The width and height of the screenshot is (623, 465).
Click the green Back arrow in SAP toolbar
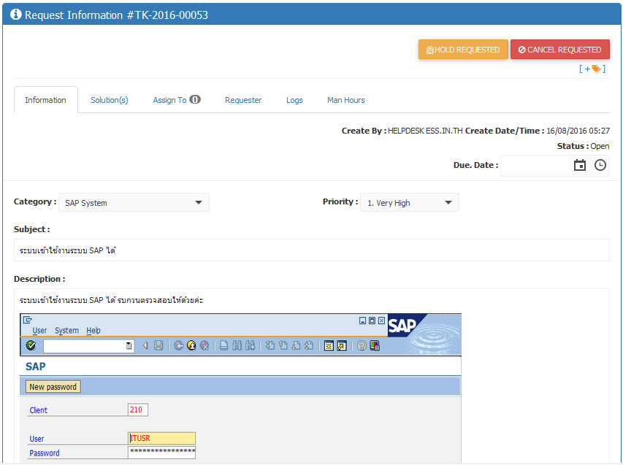click(178, 345)
